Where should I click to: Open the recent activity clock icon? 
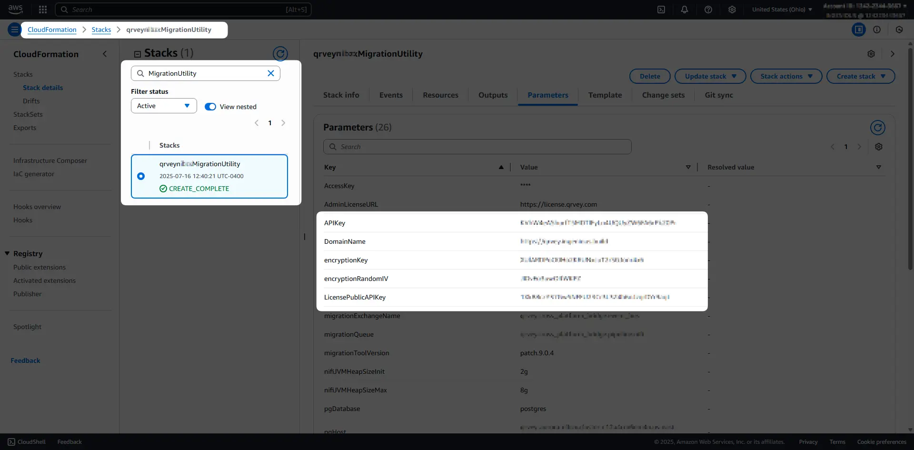pyautogui.click(x=899, y=30)
